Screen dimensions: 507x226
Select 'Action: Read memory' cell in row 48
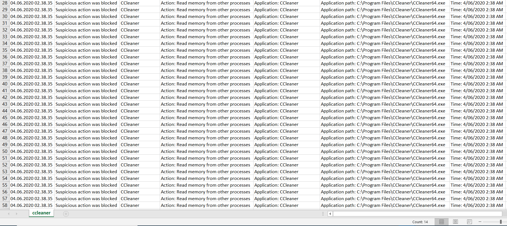point(207,138)
